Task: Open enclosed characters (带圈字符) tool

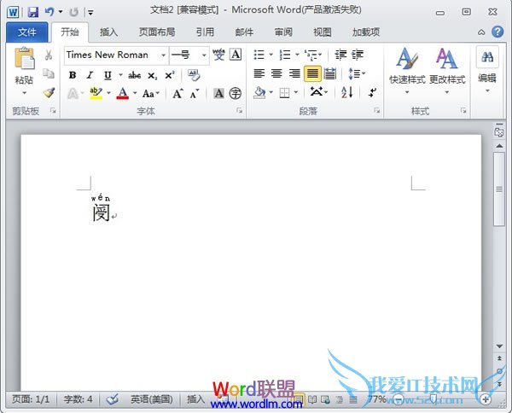Action: click(236, 94)
